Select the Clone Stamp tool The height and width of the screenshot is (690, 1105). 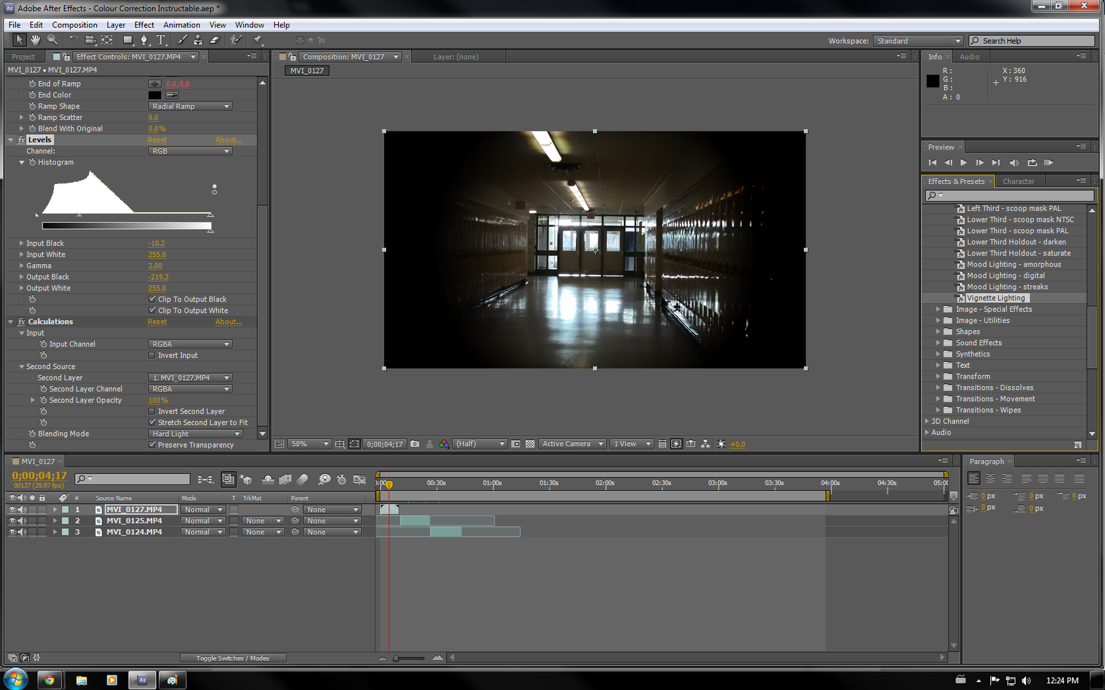[x=198, y=40]
